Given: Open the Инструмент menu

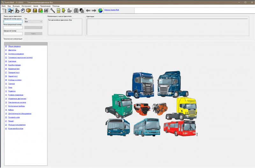Looking at the screenshot, I should [26, 6].
